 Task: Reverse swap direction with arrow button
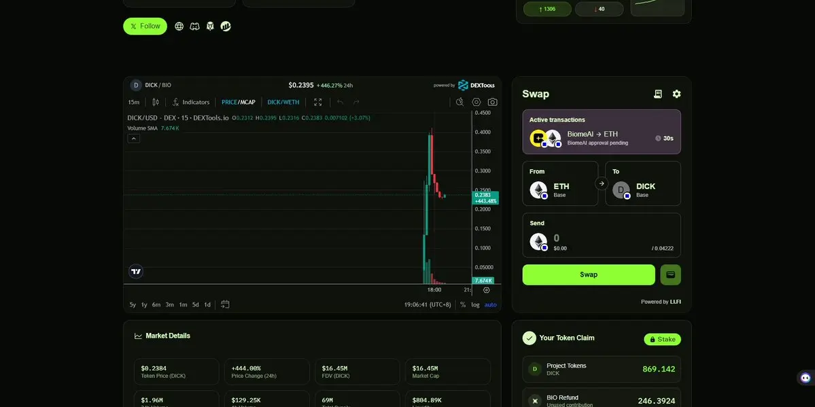click(x=602, y=183)
